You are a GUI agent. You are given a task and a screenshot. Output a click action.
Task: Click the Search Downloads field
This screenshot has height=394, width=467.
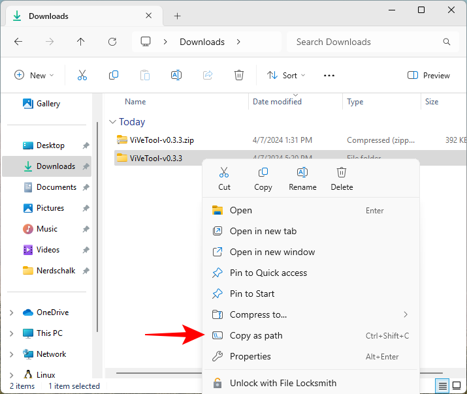[x=372, y=42]
